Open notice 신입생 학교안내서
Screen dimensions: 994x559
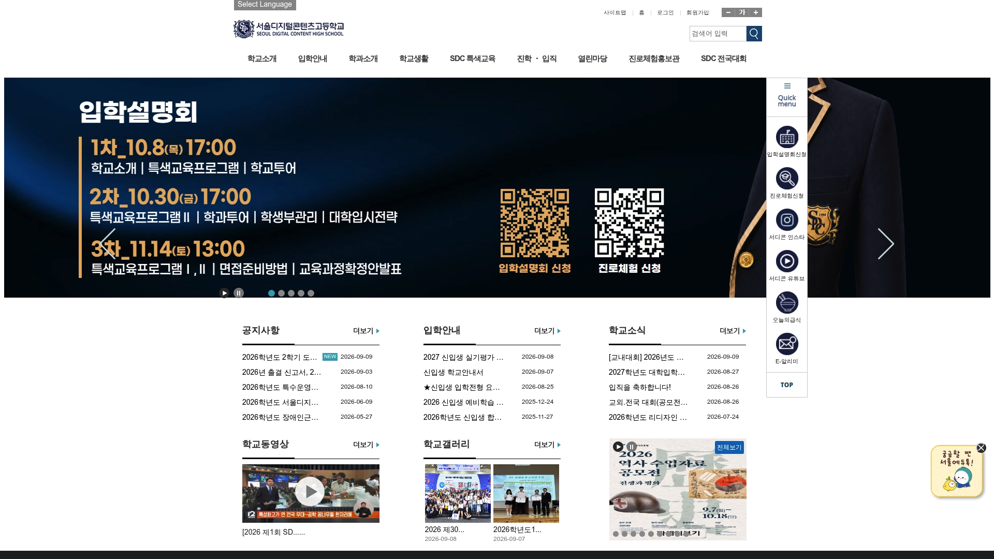453,372
